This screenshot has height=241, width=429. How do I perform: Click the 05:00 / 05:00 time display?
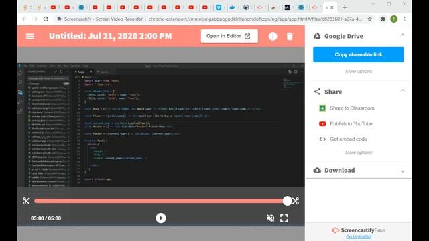pyautogui.click(x=46, y=218)
